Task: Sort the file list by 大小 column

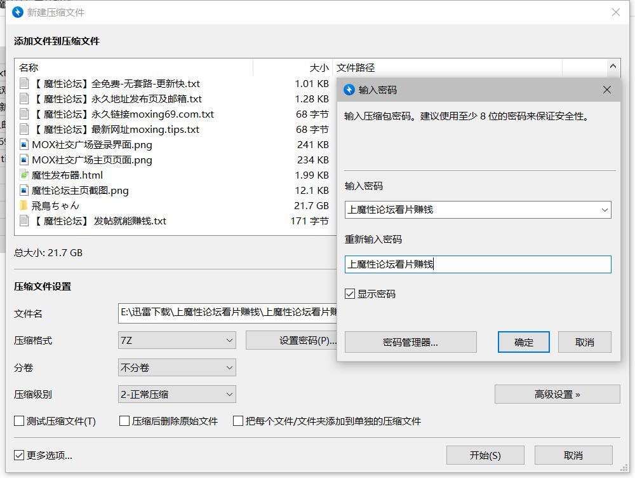Action: 293,68
